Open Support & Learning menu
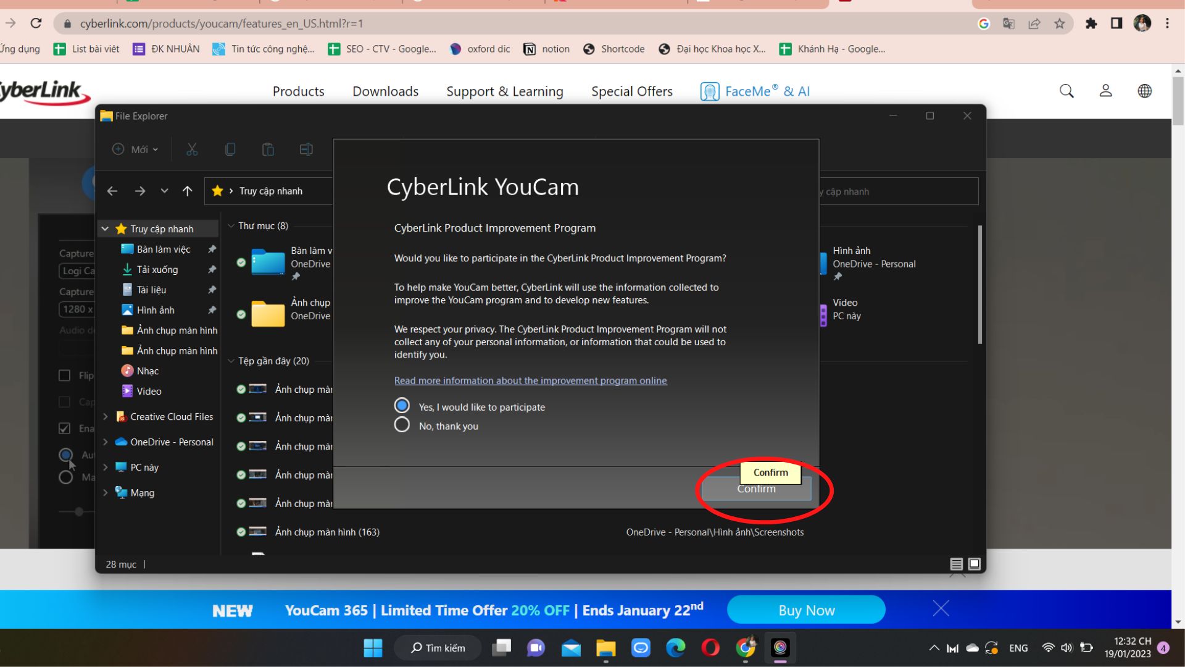The width and height of the screenshot is (1185, 667). 504,91
